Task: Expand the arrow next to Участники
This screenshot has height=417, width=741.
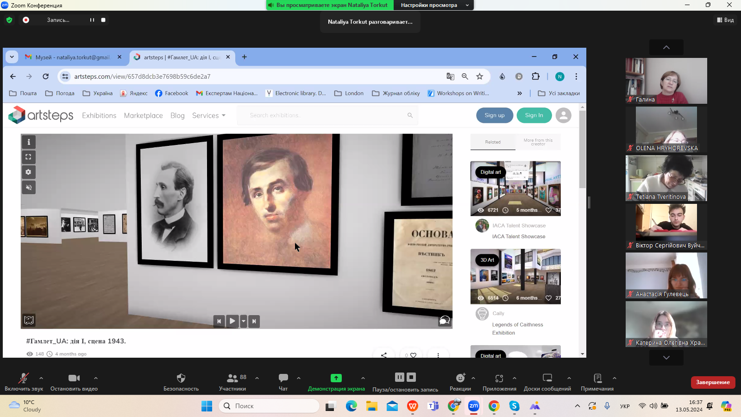Action: [257, 378]
